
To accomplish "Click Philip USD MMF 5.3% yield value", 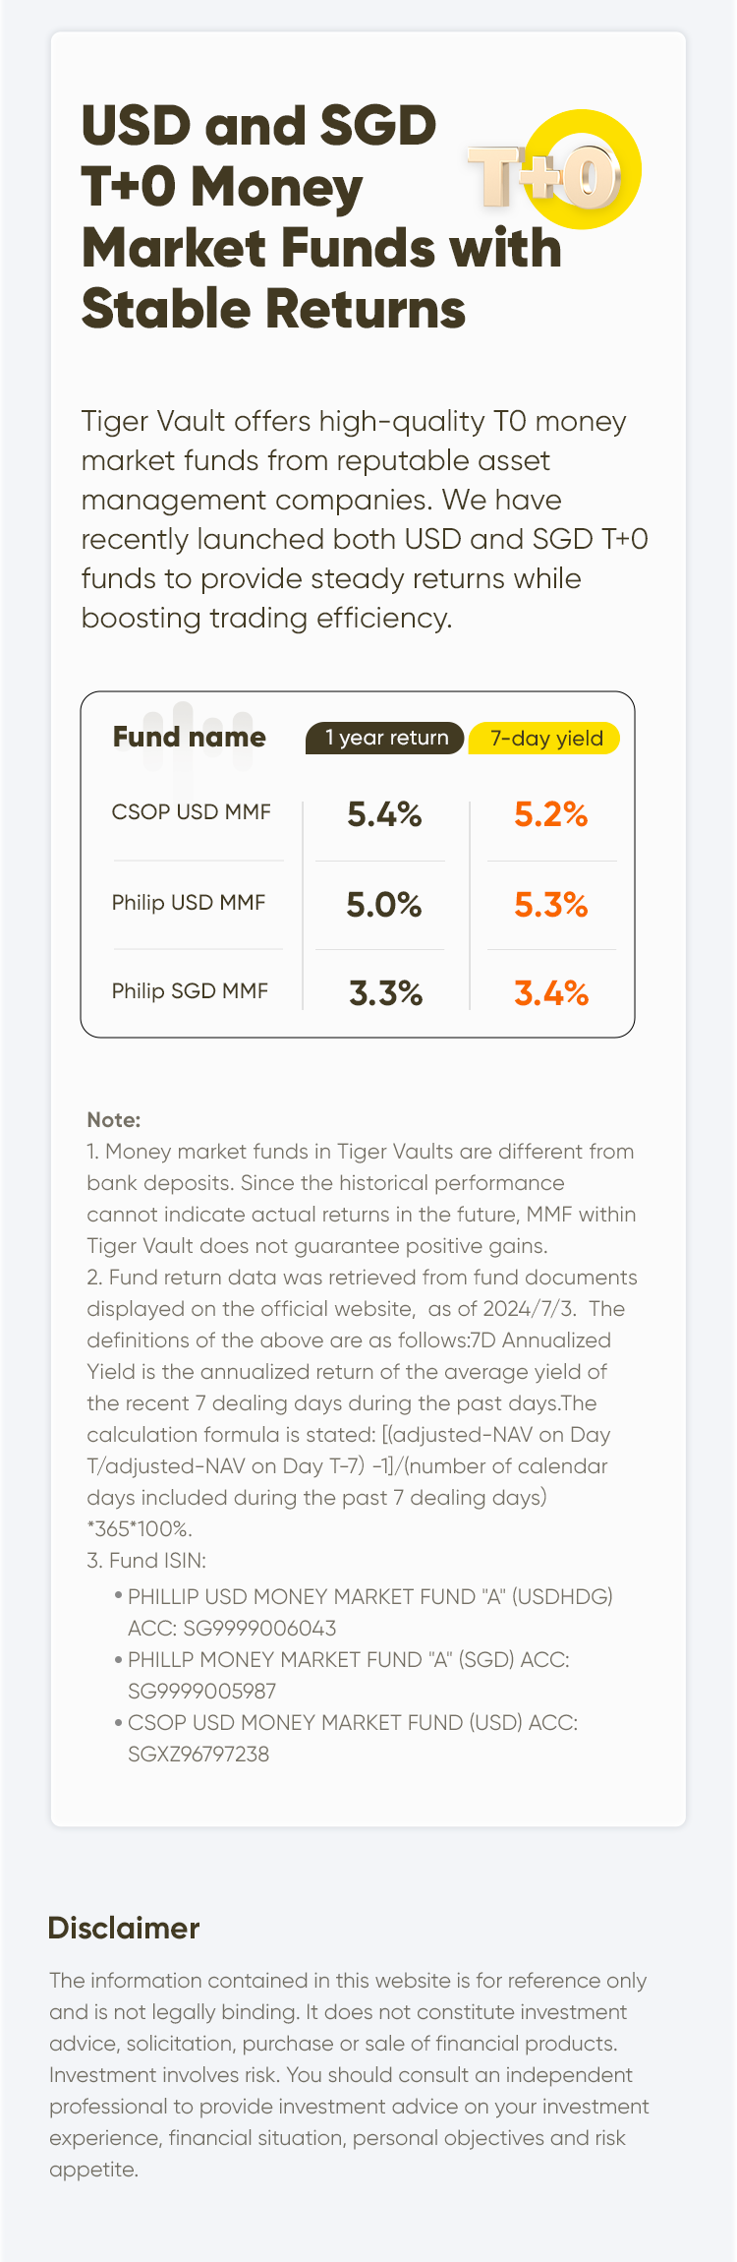I will 551,904.
